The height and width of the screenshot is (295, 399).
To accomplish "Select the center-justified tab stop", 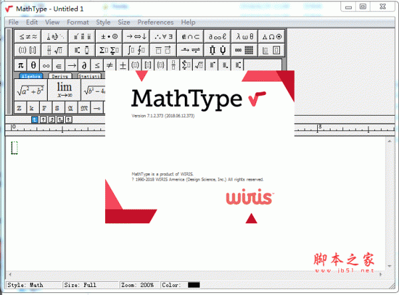I will tap(43, 120).
